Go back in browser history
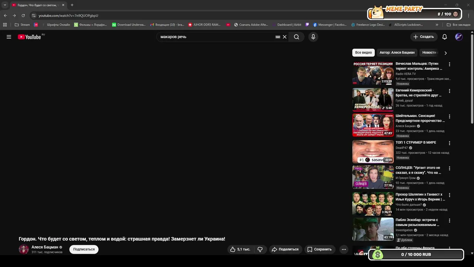Viewport: 474px width, 267px height. pyautogui.click(x=5, y=16)
